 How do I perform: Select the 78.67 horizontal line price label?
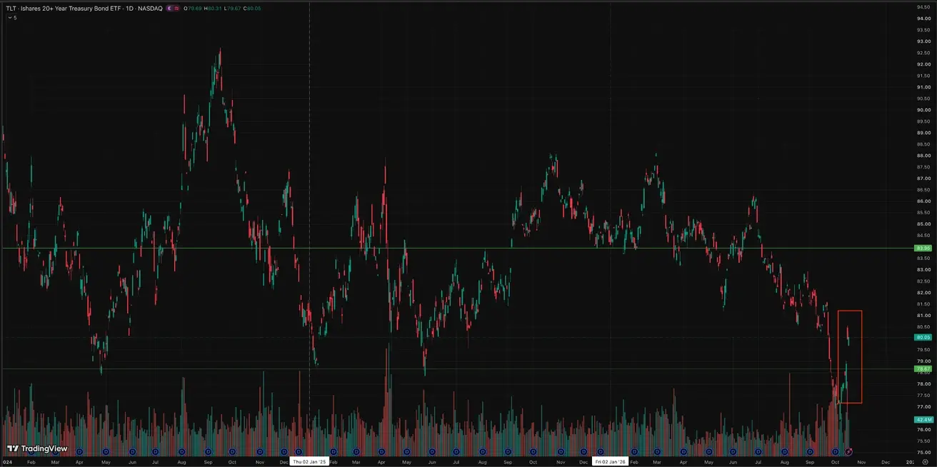click(923, 368)
